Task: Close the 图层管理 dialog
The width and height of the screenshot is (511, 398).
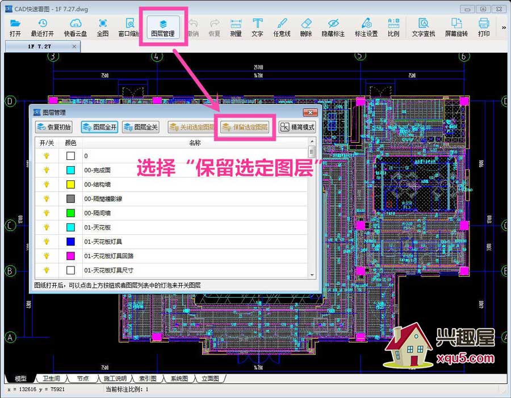Action: coord(310,113)
